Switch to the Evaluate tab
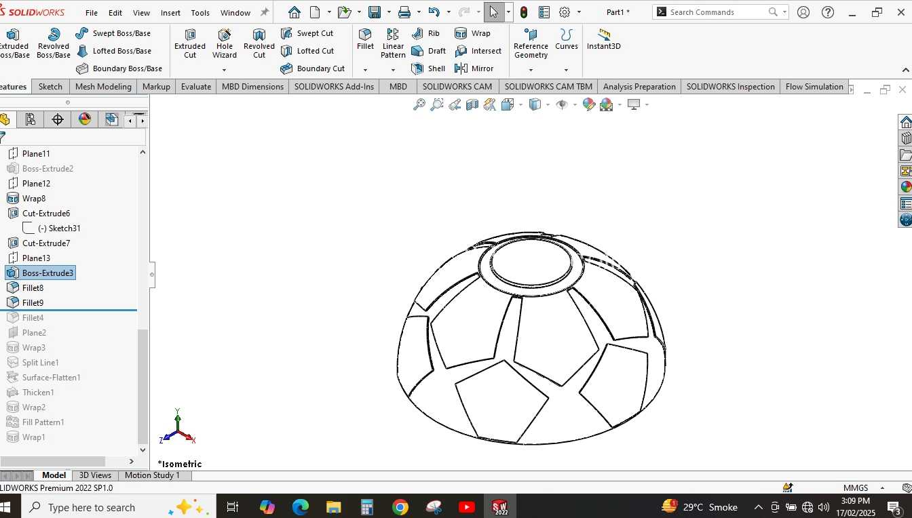 pos(196,87)
